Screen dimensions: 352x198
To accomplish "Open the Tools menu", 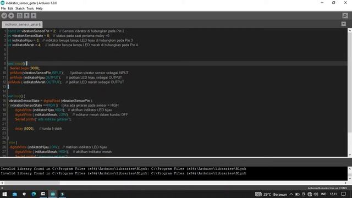I will click(x=30, y=9).
